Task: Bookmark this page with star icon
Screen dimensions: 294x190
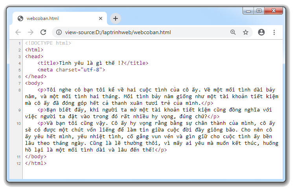Action: (x=246, y=32)
